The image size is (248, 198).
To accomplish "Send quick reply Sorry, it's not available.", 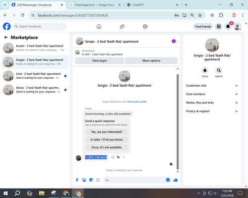I will [107, 147].
